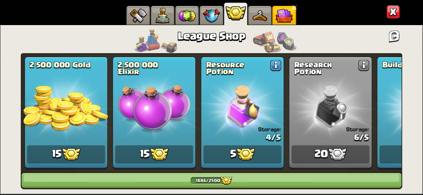
Task: Open the hammer and key builder tab
Action: point(138,16)
